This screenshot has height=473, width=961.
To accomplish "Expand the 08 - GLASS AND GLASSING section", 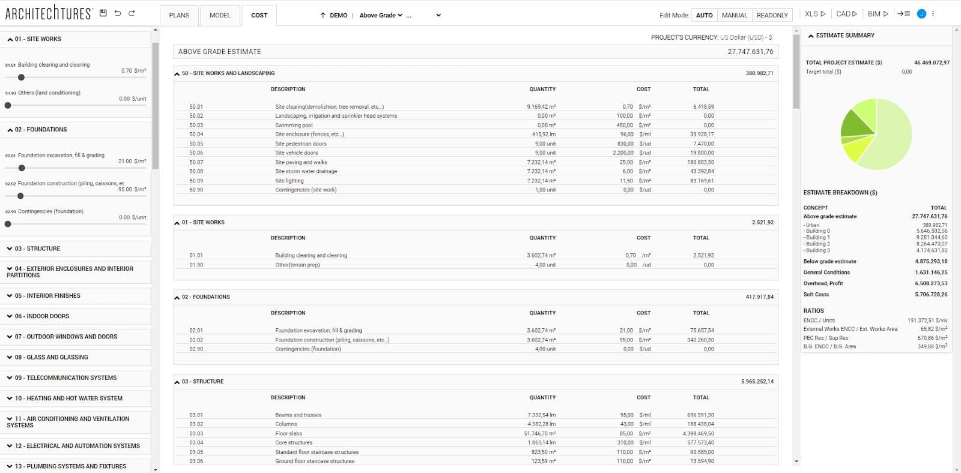I will [76, 357].
